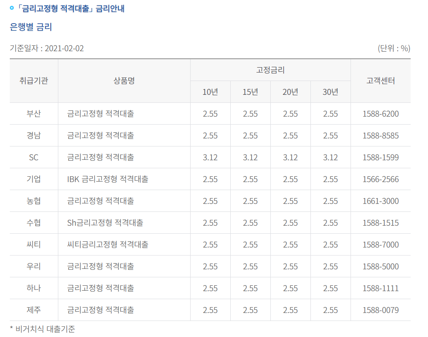Click the 경남 30년 rate '2.55'
The width and height of the screenshot is (428, 337).
click(330, 136)
